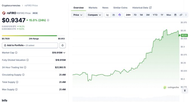Viewport: 191px width, 102px height.
Task: Click the purple diamond chart icon
Action: pyautogui.click(x=119, y=15)
